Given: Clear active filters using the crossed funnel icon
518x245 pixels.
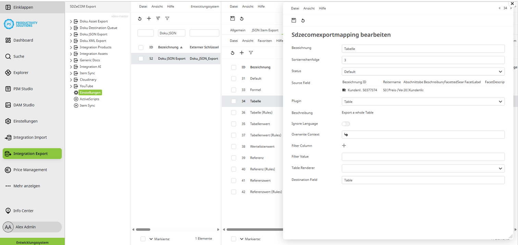Looking at the screenshot, I should coord(158,19).
